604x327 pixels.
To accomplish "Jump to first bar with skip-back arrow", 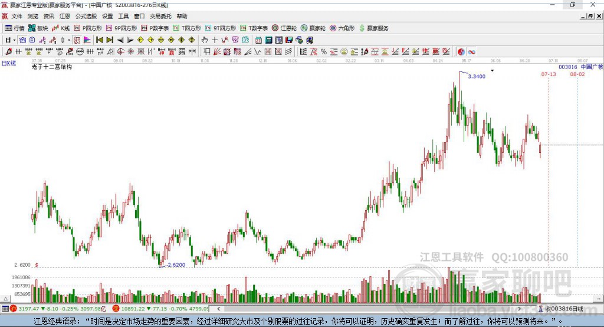I will (x=100, y=40).
